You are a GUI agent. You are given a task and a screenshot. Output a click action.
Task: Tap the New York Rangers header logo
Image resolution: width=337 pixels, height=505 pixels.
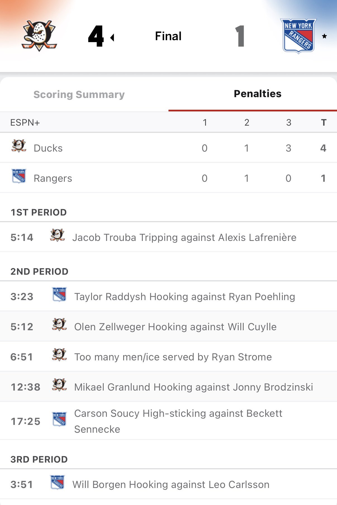pos(298,36)
